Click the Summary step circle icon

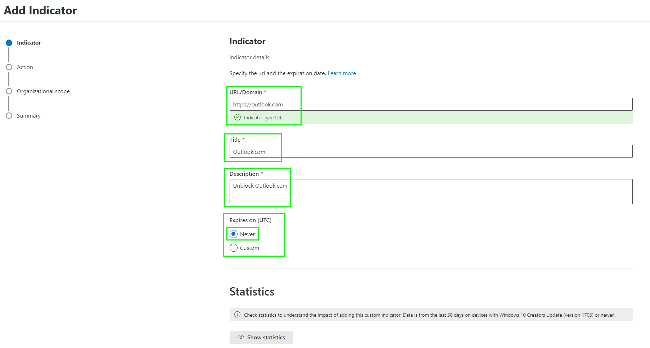click(x=9, y=116)
